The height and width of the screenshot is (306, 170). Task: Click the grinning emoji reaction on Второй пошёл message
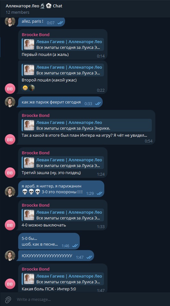25,88
